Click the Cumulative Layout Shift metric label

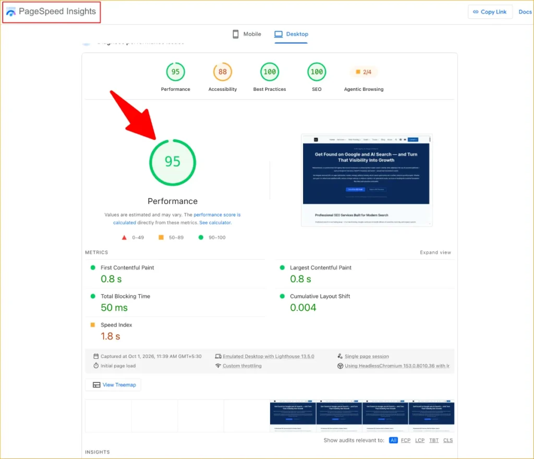[320, 296]
